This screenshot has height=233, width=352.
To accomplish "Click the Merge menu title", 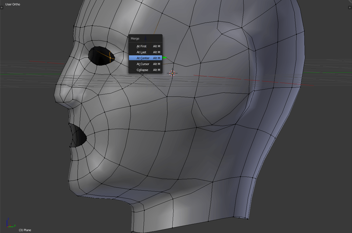I will (135, 38).
